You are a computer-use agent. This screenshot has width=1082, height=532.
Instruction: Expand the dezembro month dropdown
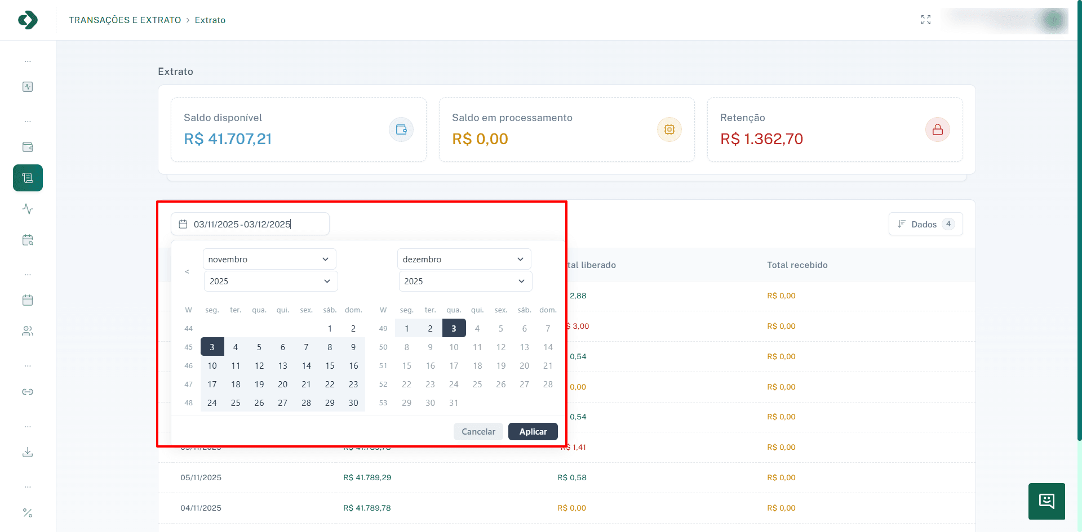(463, 259)
